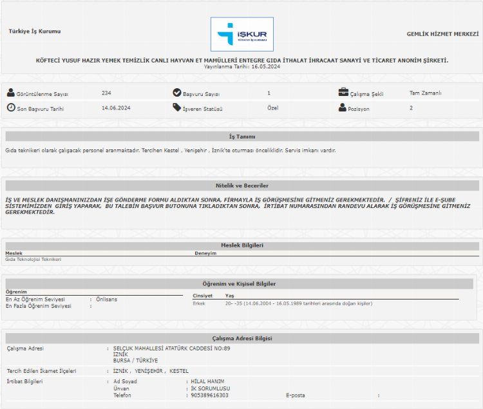This screenshot has height=409, width=483.
Task: Click the Önlisans education level value
Action: [107, 300]
